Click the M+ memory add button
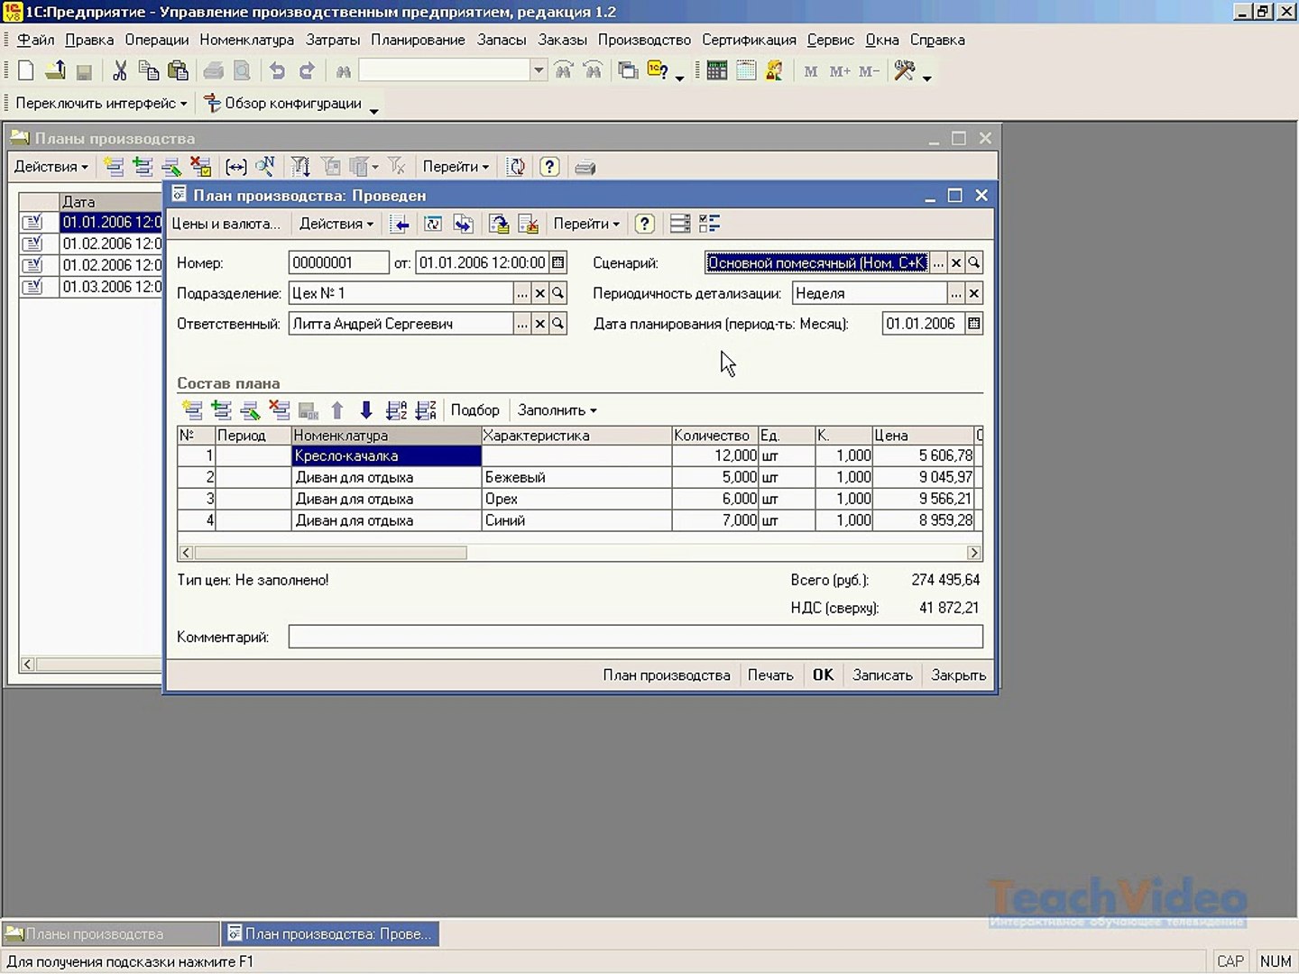The height and width of the screenshot is (974, 1299). pyautogui.click(x=840, y=71)
